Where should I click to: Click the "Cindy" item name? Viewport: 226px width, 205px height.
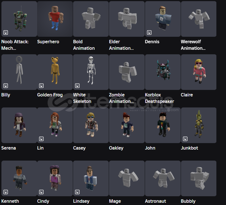click(43, 201)
